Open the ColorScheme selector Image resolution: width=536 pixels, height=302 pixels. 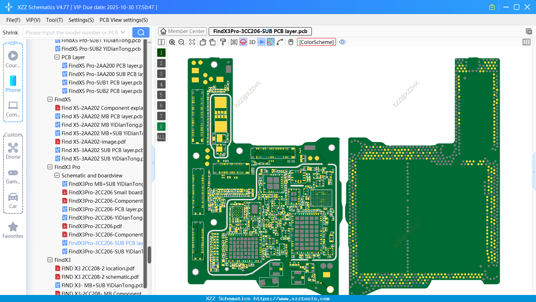[316, 42]
